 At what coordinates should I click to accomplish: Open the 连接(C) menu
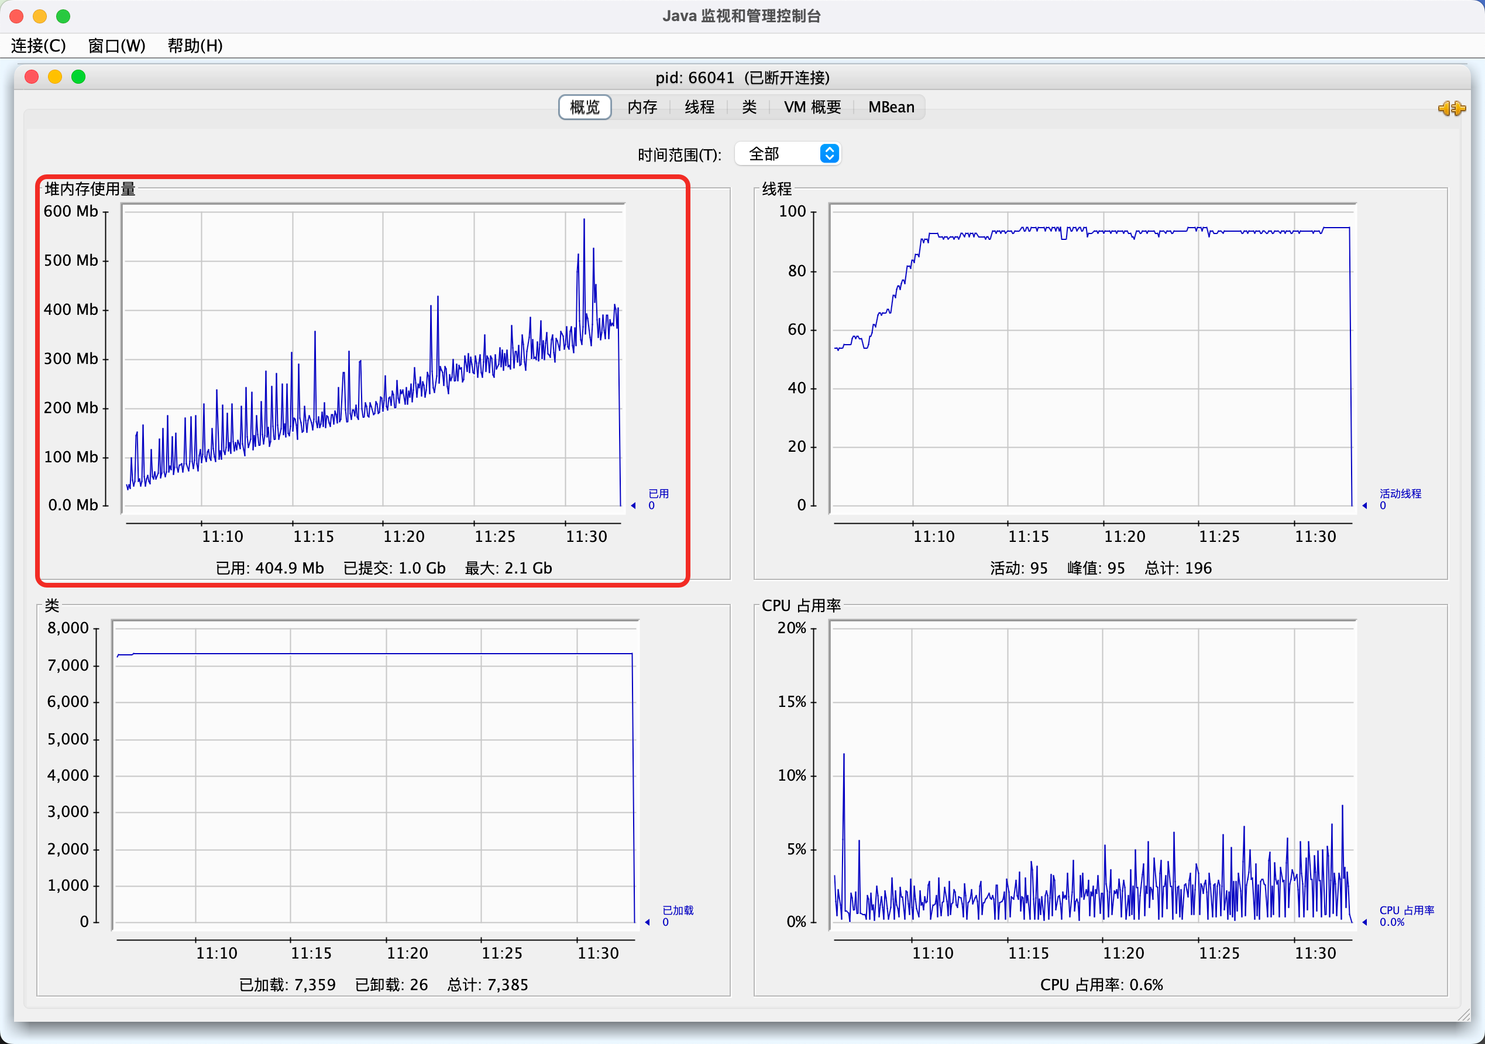pos(38,46)
